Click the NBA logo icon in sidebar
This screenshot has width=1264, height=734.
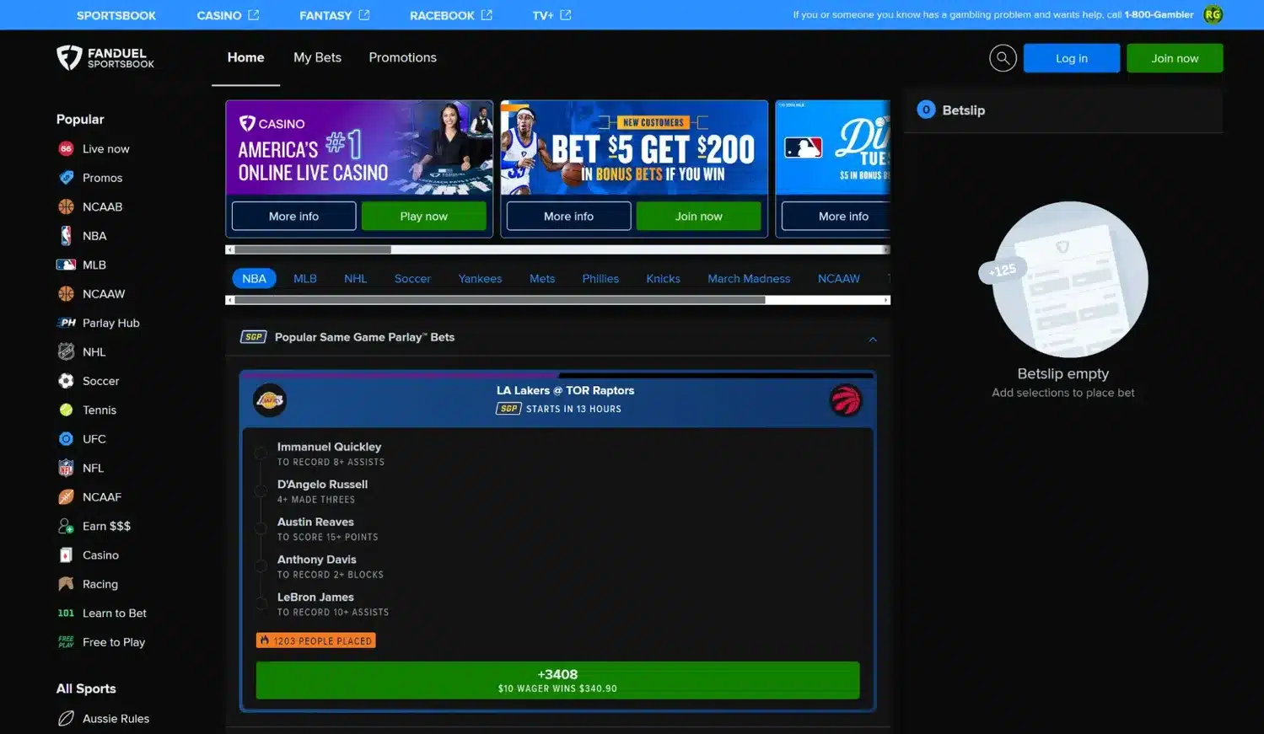[66, 236]
